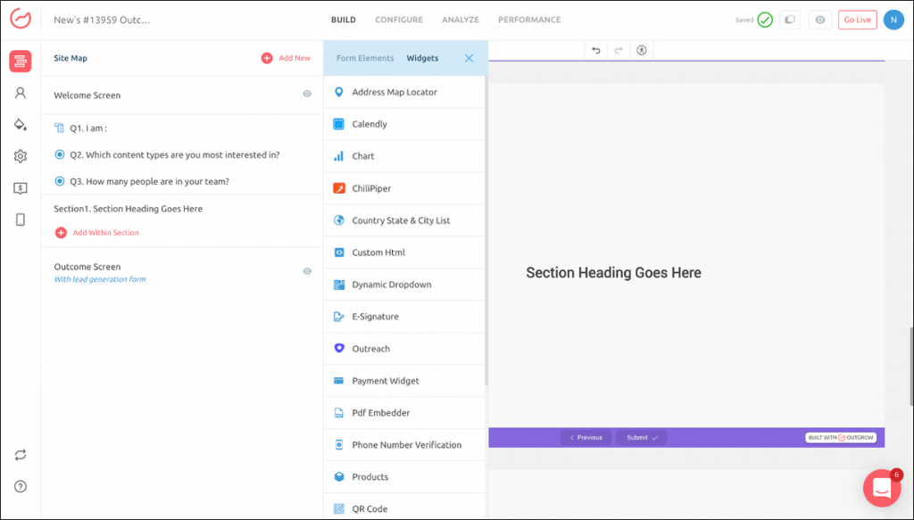Image resolution: width=914 pixels, height=520 pixels.
Task: Click the eye preview icon in header
Action: [819, 20]
